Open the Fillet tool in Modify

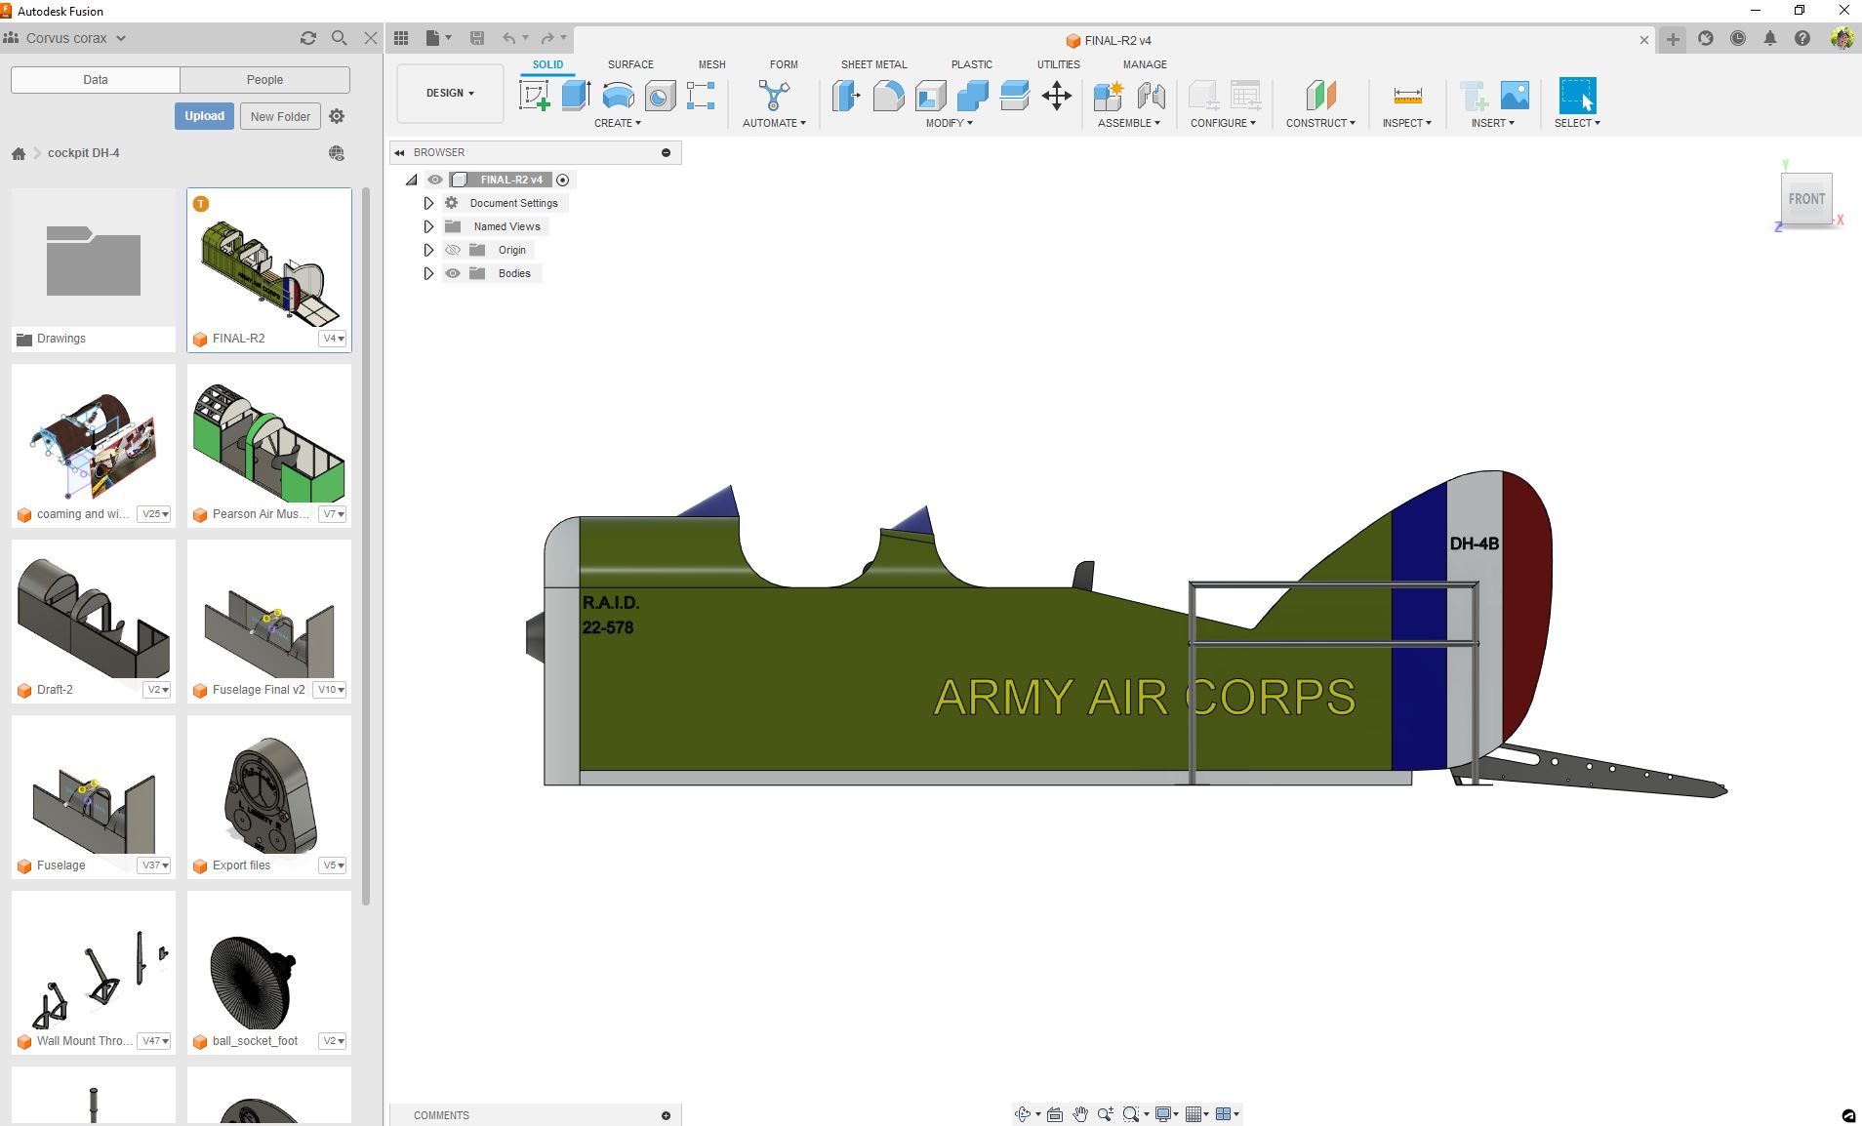point(889,97)
